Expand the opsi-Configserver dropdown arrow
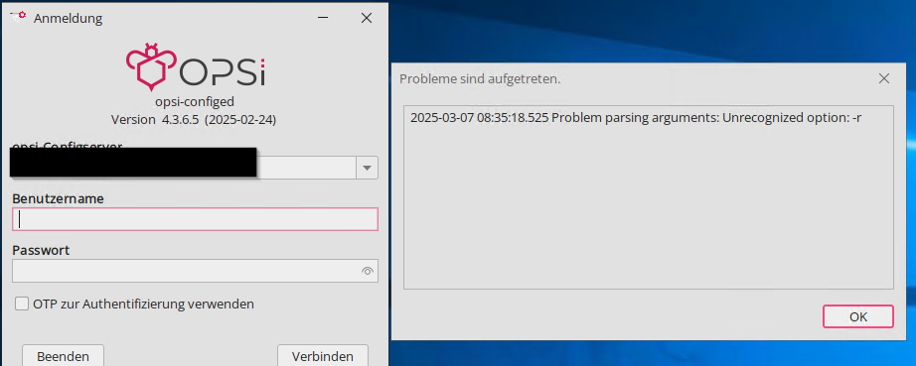Screen dimensions: 916x366 (x=367, y=168)
